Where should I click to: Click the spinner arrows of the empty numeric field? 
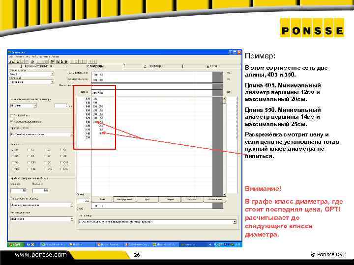(x=66, y=106)
